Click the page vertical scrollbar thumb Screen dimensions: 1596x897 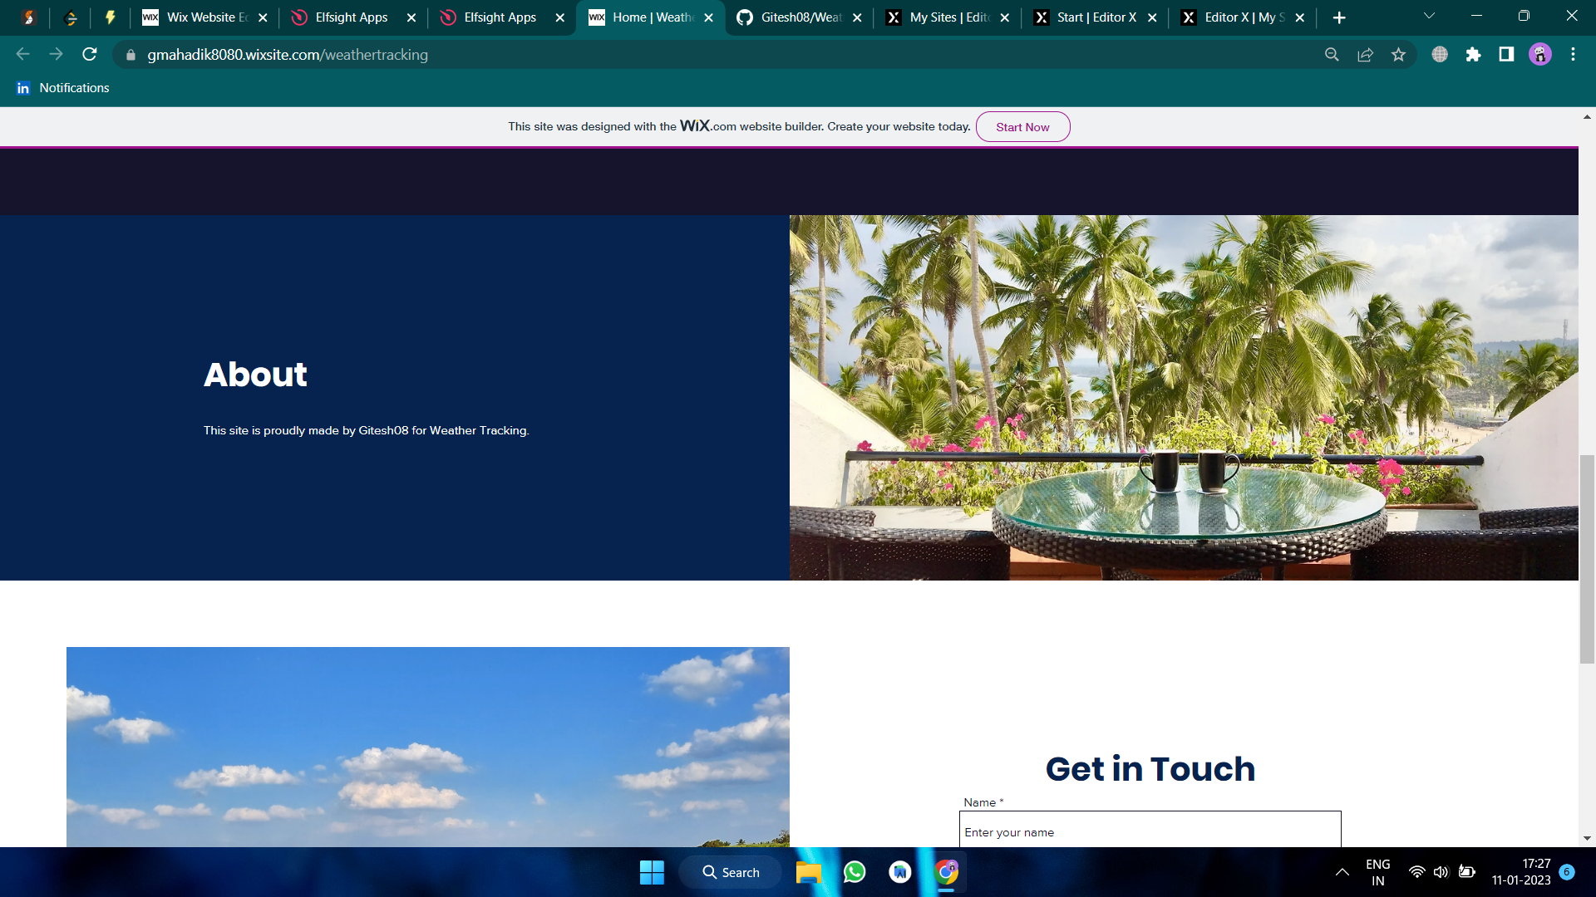coord(1587,558)
